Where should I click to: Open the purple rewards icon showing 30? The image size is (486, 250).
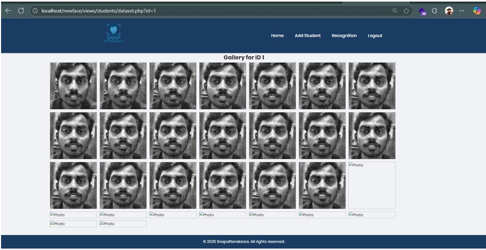click(x=422, y=12)
